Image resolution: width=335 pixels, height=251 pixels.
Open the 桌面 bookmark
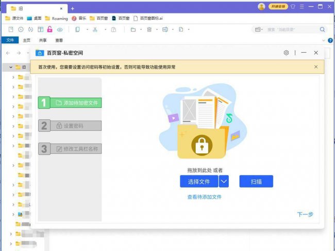(x=34, y=19)
